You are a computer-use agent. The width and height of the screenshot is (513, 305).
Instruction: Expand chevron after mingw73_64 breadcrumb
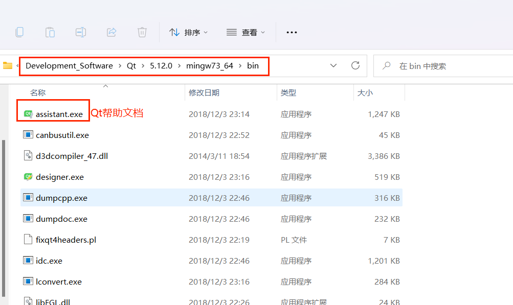click(240, 66)
